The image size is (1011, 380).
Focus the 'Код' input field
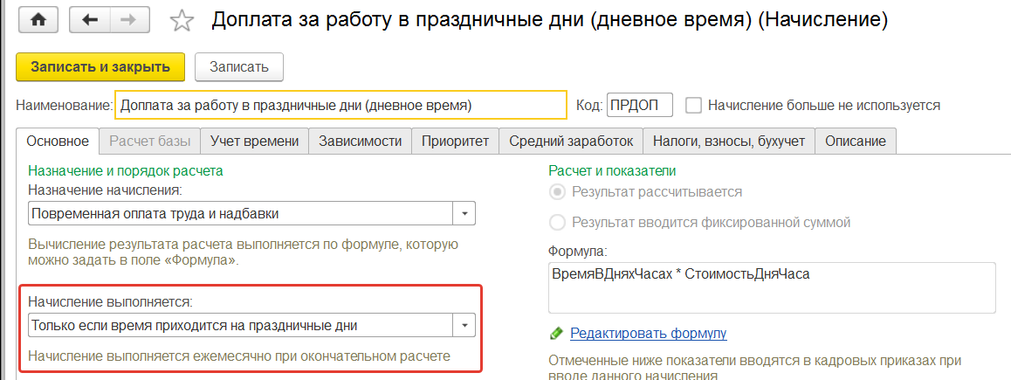(639, 106)
